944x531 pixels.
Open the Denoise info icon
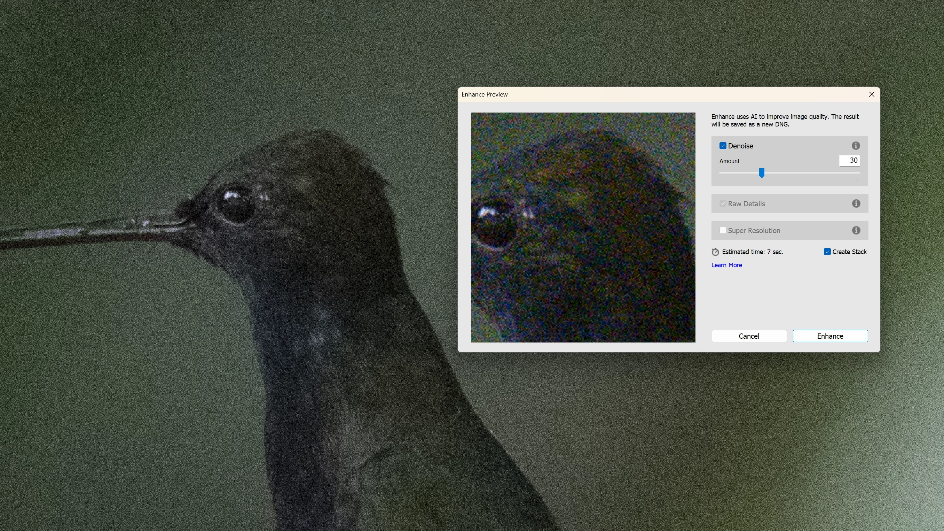click(855, 146)
